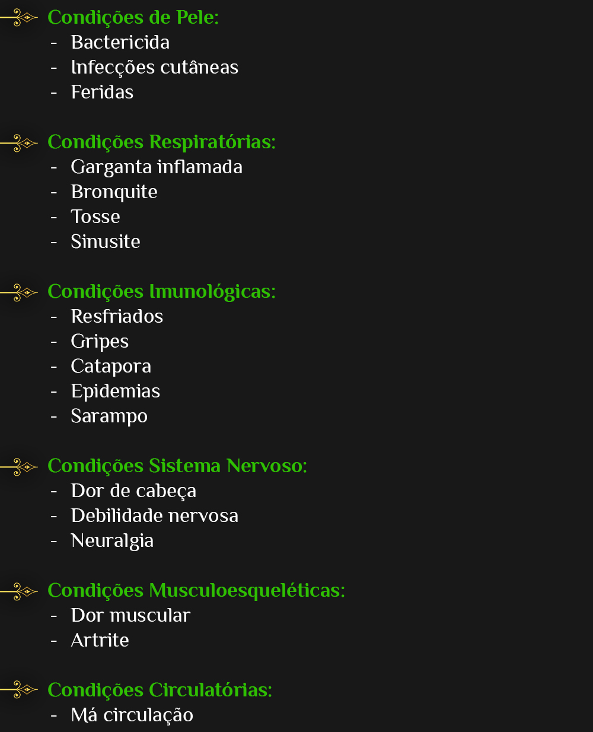Select the Sinusite entry
The height and width of the screenshot is (732, 593).
tap(106, 242)
